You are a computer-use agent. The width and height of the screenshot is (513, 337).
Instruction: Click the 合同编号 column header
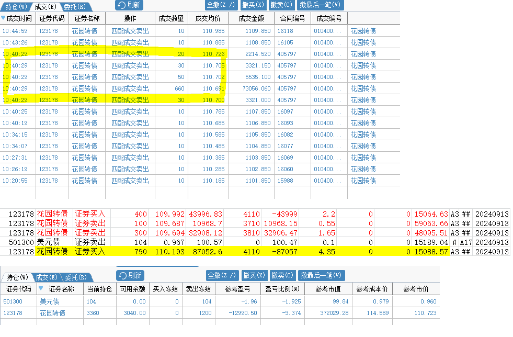[x=292, y=18]
